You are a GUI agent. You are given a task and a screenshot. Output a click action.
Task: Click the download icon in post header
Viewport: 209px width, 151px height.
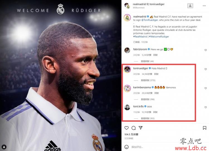[x=190, y=6]
